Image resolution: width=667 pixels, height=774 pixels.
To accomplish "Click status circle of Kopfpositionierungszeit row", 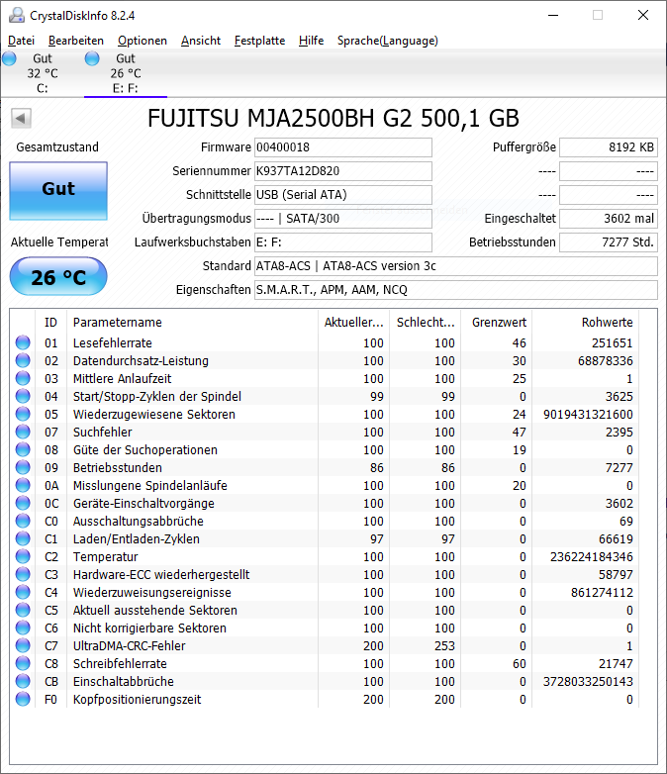I will coord(23,699).
